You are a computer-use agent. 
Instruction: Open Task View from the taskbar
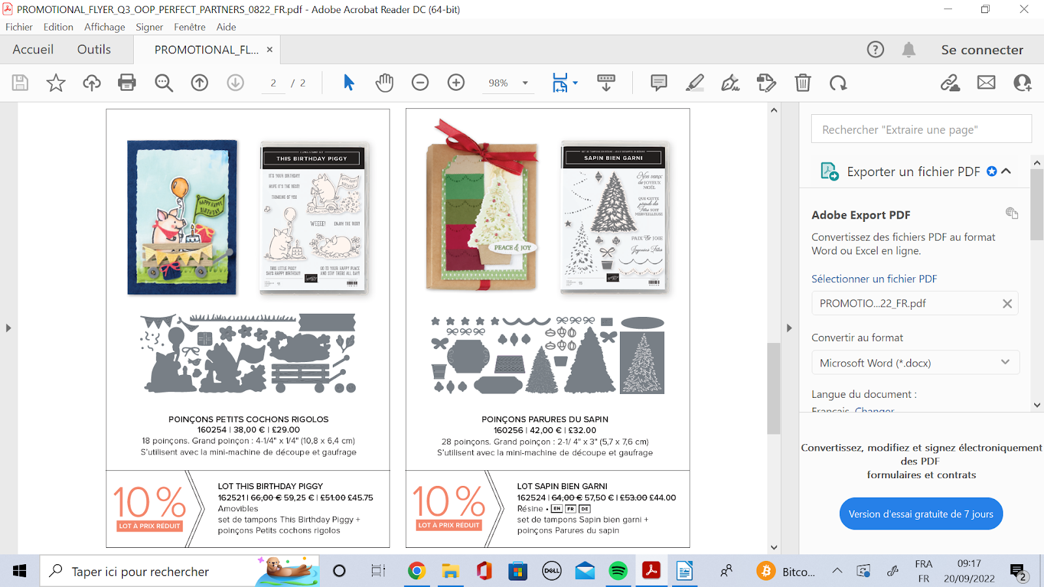[x=378, y=571]
